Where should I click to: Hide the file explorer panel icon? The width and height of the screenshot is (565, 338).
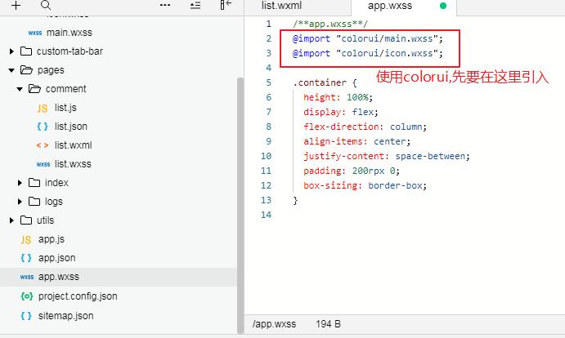coord(226,5)
